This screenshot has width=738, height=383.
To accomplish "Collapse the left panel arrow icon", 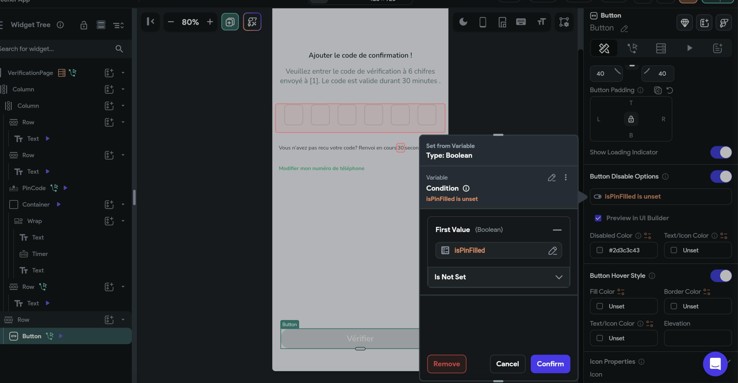I will 151,22.
